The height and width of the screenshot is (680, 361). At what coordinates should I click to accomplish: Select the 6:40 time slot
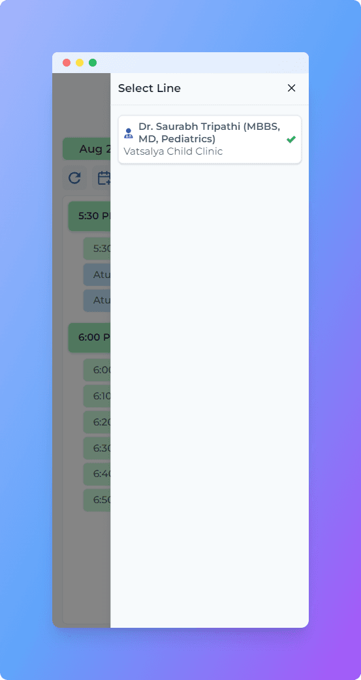tap(97, 474)
